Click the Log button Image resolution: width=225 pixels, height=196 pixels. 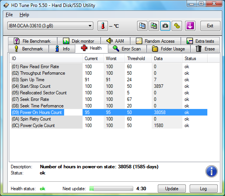[x=203, y=189]
